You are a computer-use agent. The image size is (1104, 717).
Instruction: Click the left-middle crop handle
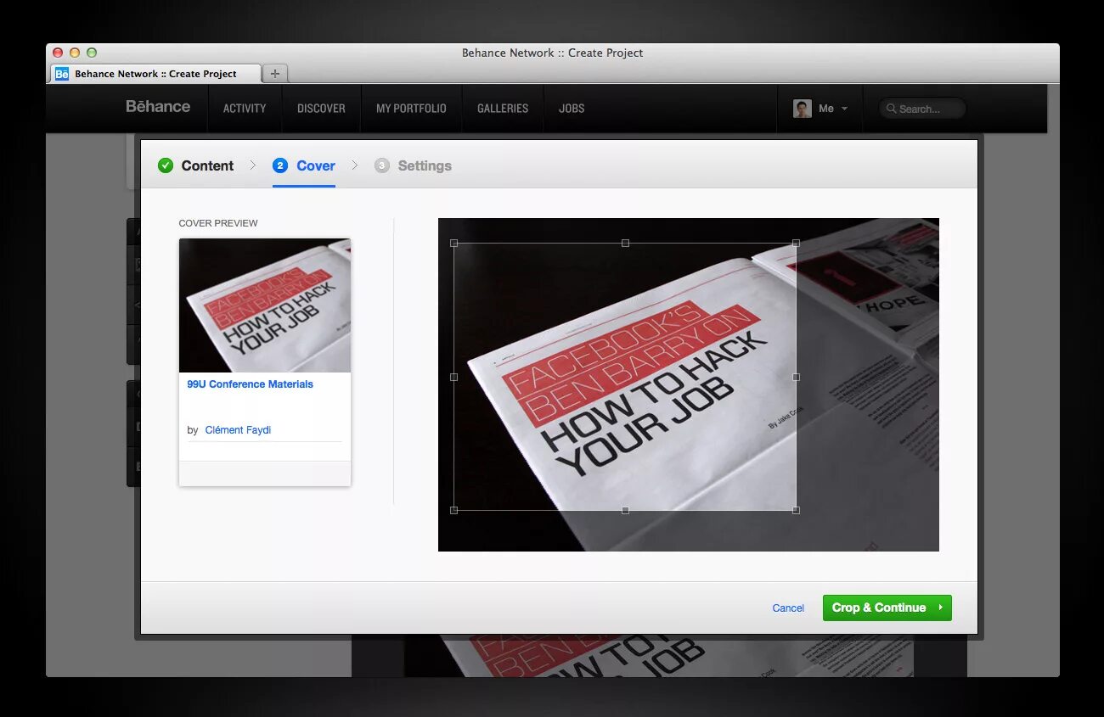[453, 377]
